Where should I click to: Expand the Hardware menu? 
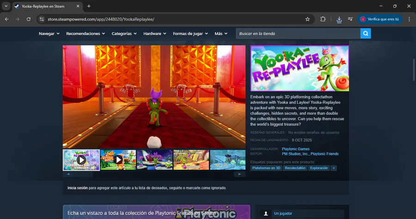pyautogui.click(x=155, y=34)
